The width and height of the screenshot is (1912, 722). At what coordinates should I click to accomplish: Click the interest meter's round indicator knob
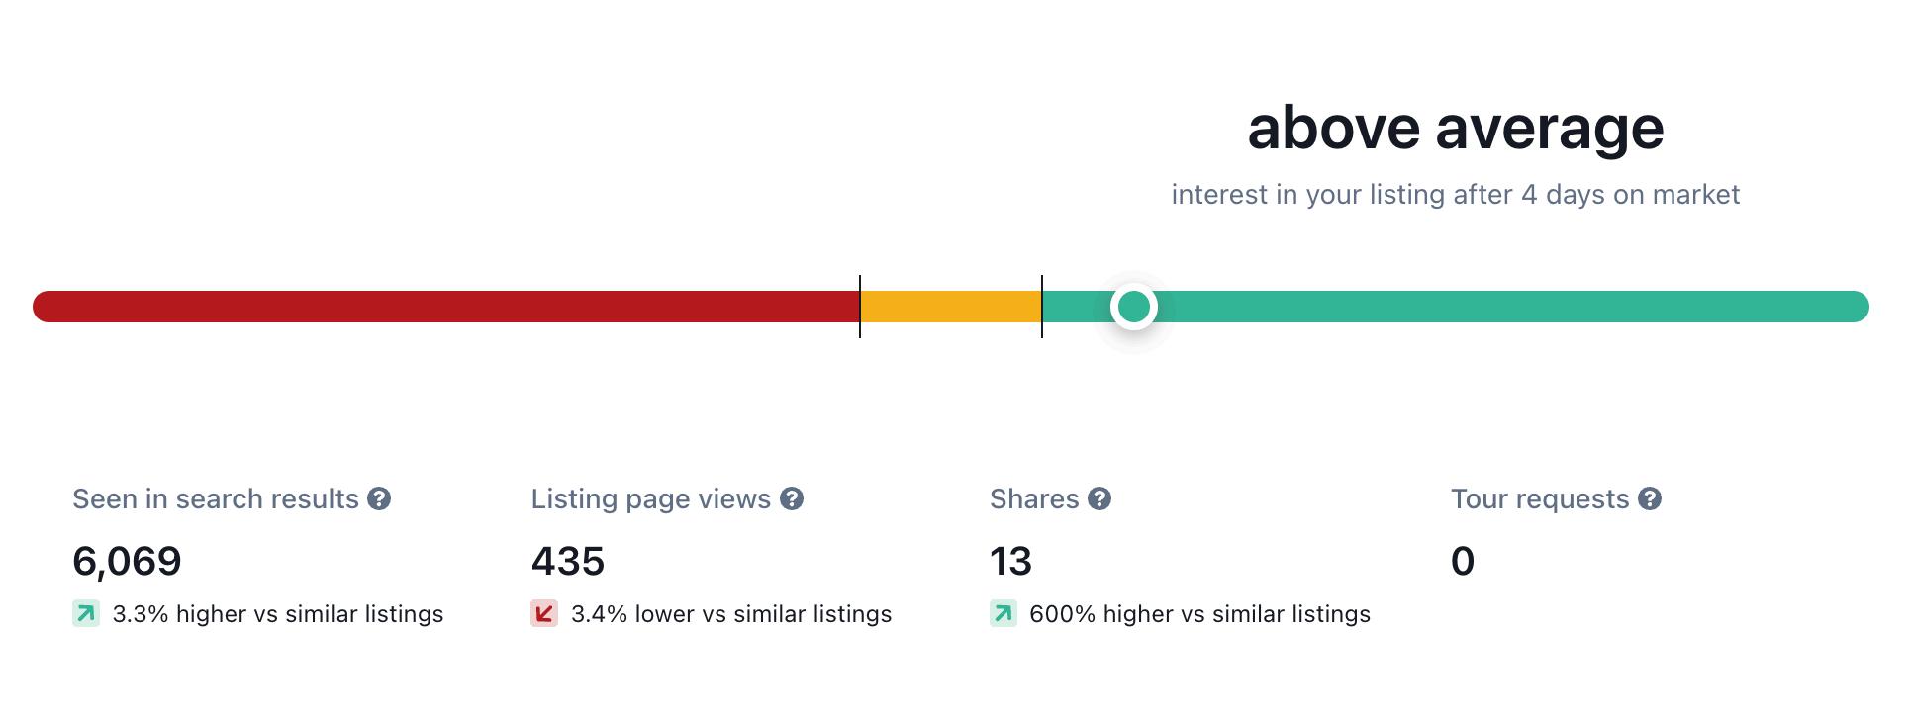tap(1134, 307)
